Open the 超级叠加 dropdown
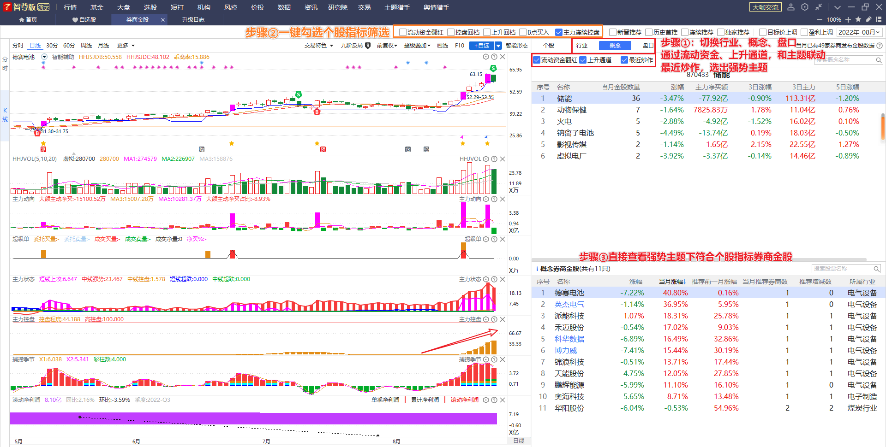886x447 pixels. click(x=417, y=46)
